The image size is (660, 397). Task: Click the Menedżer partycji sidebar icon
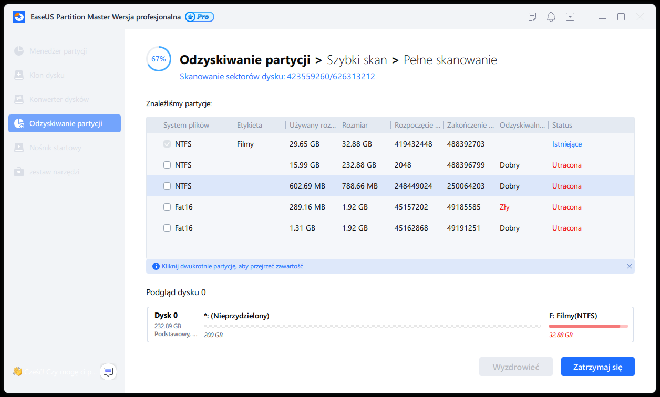(x=19, y=51)
